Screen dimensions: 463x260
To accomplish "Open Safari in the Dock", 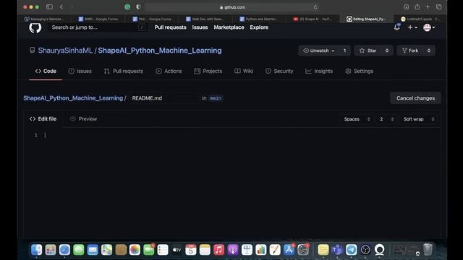I will (64, 250).
